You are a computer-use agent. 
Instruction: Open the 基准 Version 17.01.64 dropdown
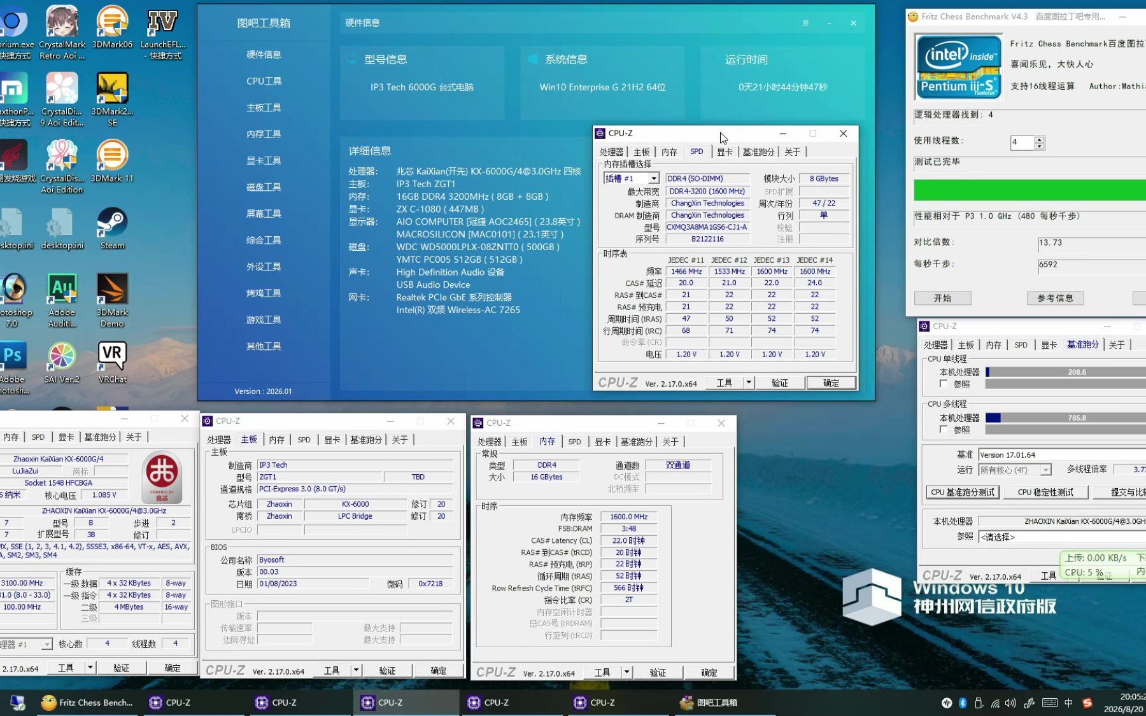click(1062, 454)
